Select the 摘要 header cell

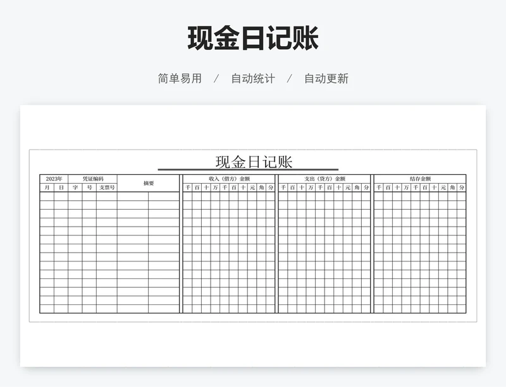tap(149, 183)
